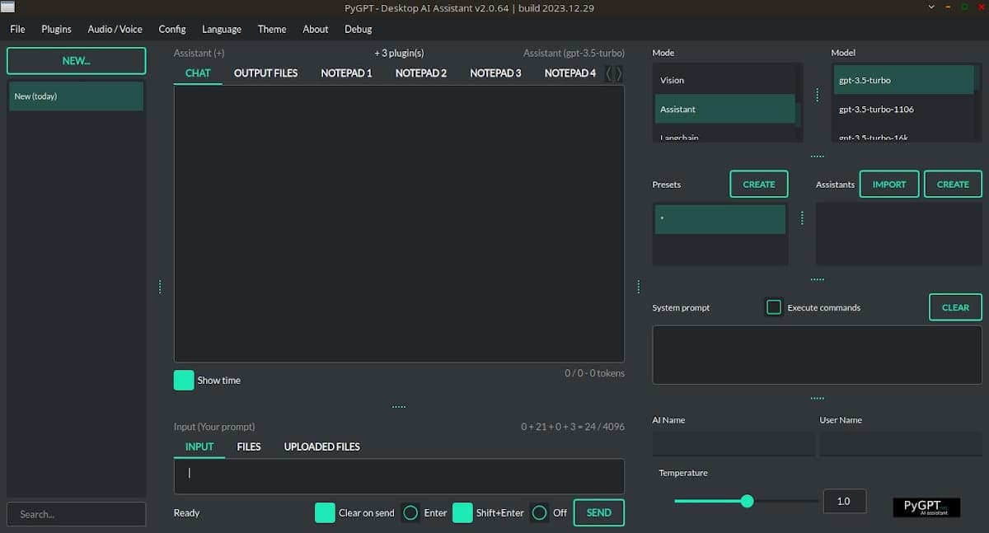Viewport: 989px width, 533px height.
Task: Collapse the dotted splitter above Presets
Action: pyautogui.click(x=817, y=156)
